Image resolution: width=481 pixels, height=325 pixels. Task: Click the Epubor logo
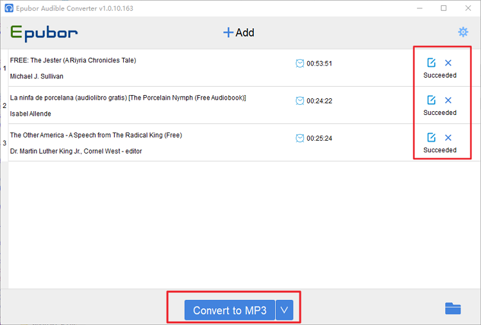click(x=44, y=33)
